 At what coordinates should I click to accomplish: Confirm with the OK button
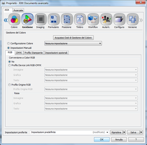click(102, 140)
